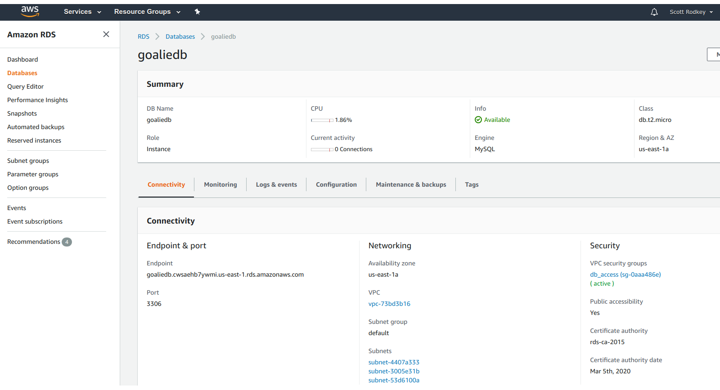Switch to the Monitoring tab
Image resolution: width=720 pixels, height=390 pixels.
pos(220,184)
